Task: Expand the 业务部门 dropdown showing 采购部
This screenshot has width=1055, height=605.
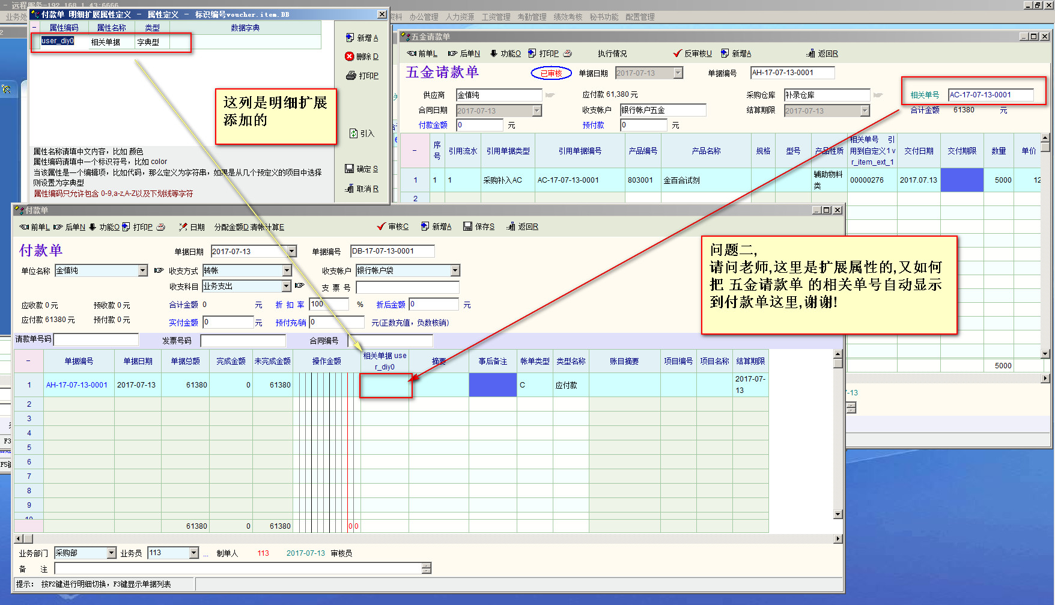Action: pyautogui.click(x=111, y=553)
